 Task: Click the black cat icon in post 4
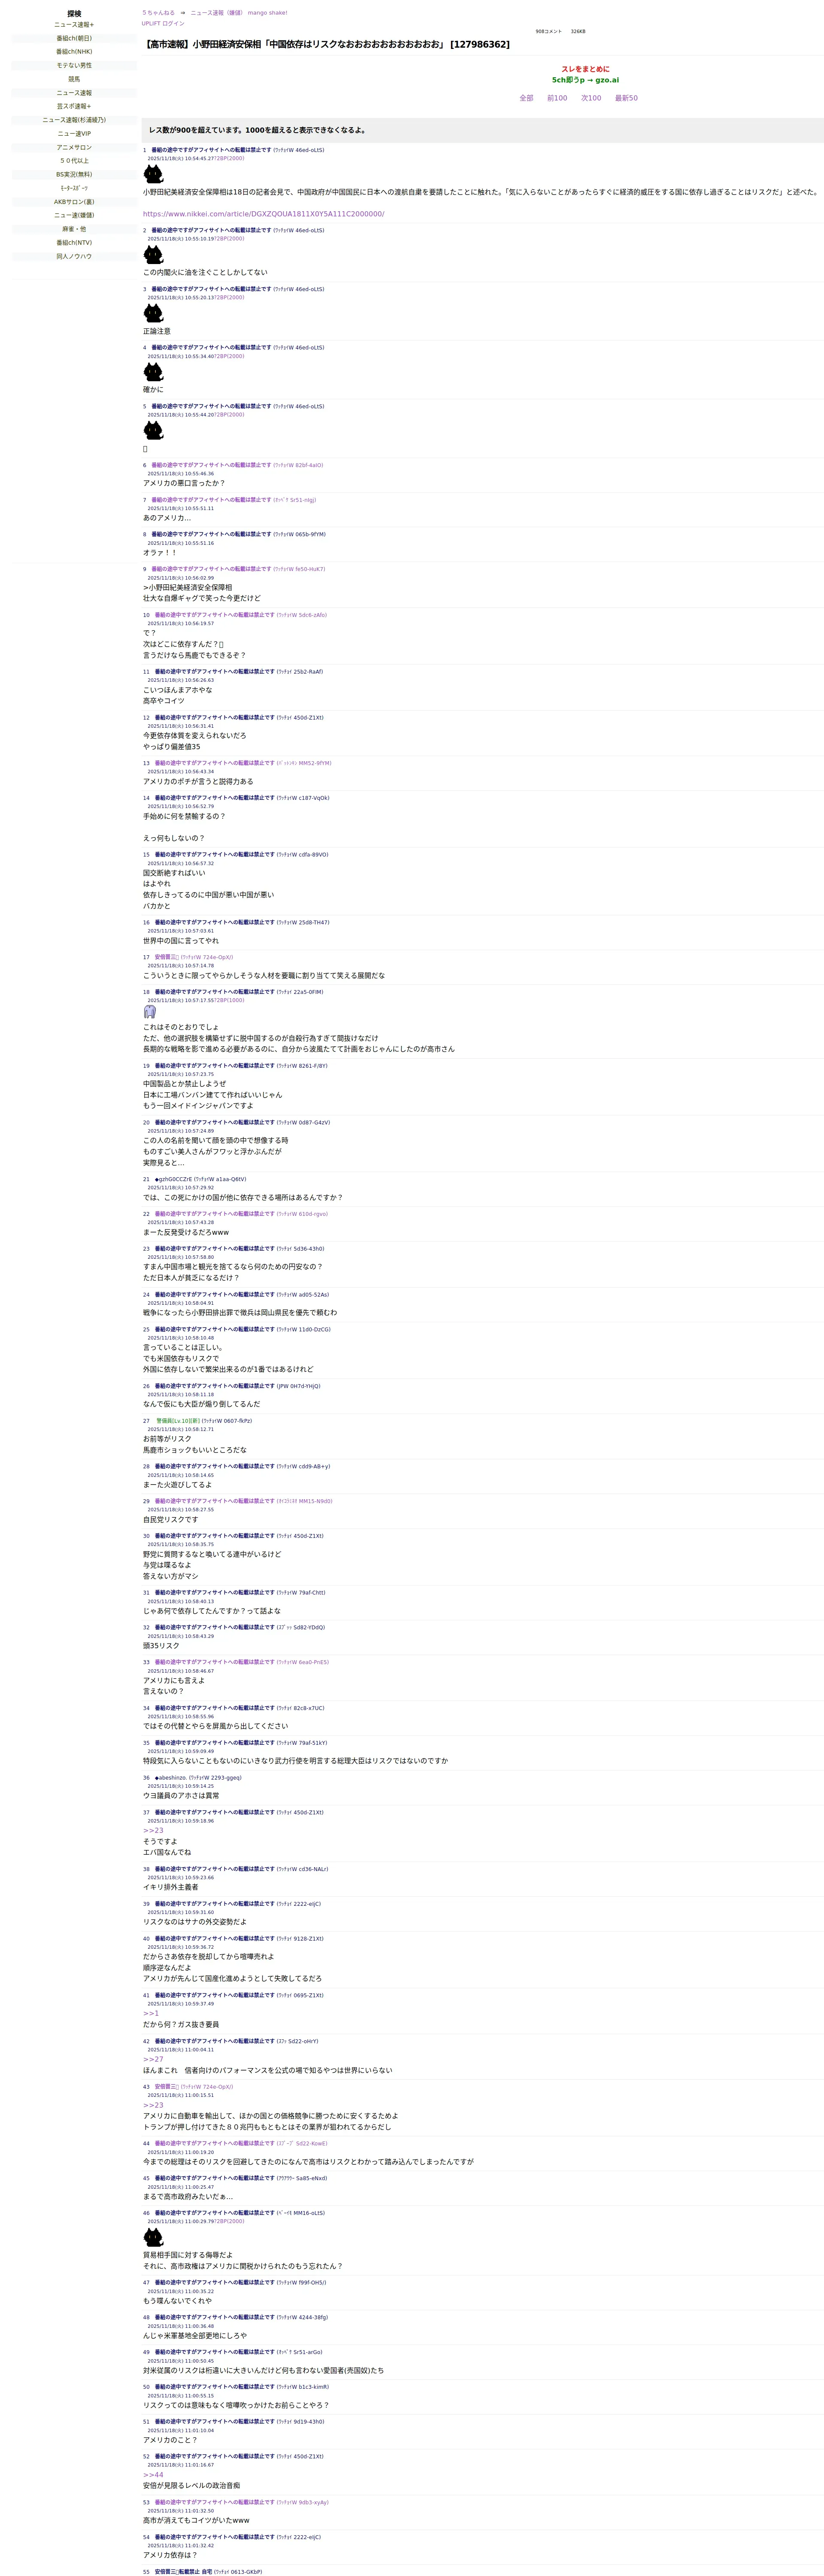[153, 372]
